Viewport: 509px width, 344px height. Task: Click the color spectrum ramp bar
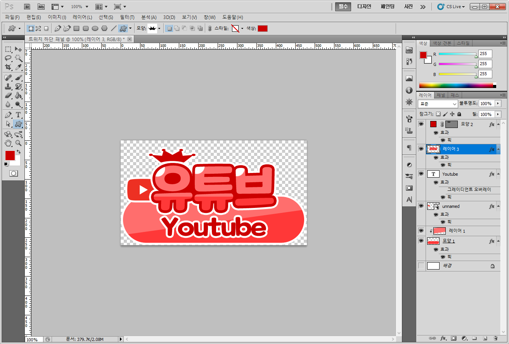click(456, 85)
